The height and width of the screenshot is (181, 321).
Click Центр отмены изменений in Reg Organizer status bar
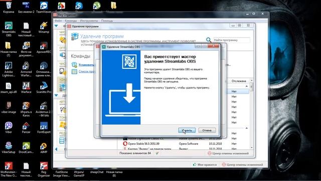[x=242, y=164]
